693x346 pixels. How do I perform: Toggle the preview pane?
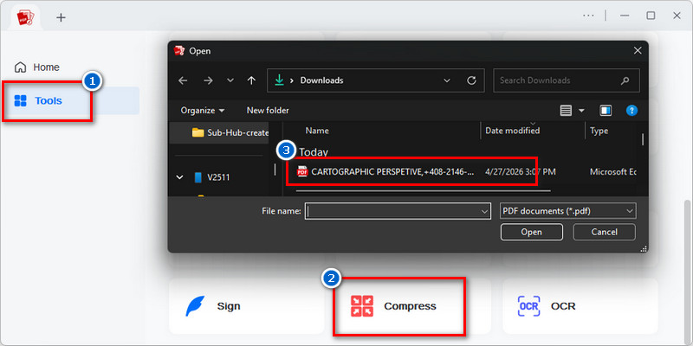coord(606,111)
